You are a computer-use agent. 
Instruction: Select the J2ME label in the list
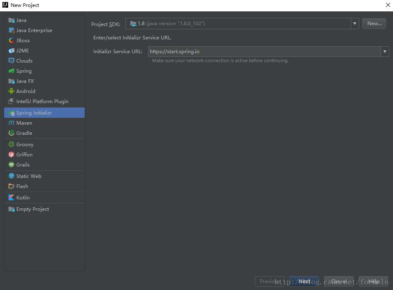click(22, 51)
